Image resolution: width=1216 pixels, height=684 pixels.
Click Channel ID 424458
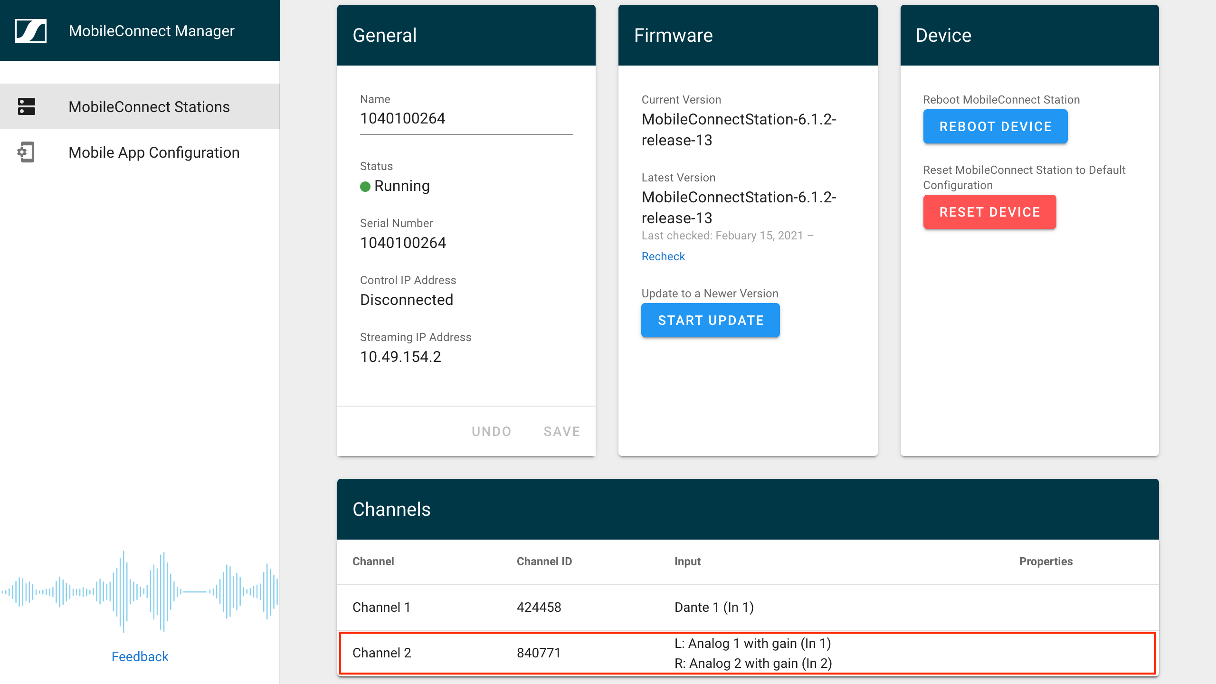[x=539, y=607]
